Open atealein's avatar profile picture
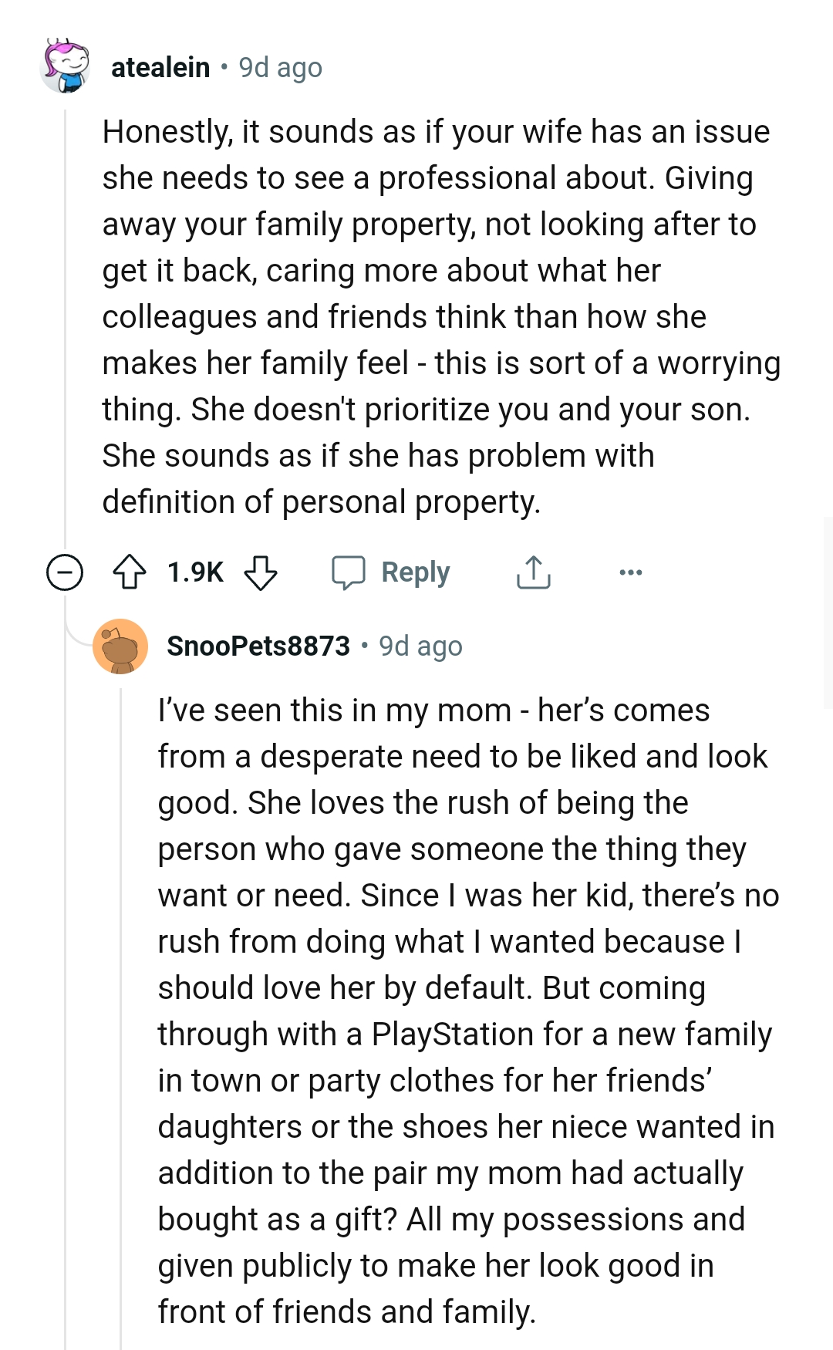 (66, 67)
